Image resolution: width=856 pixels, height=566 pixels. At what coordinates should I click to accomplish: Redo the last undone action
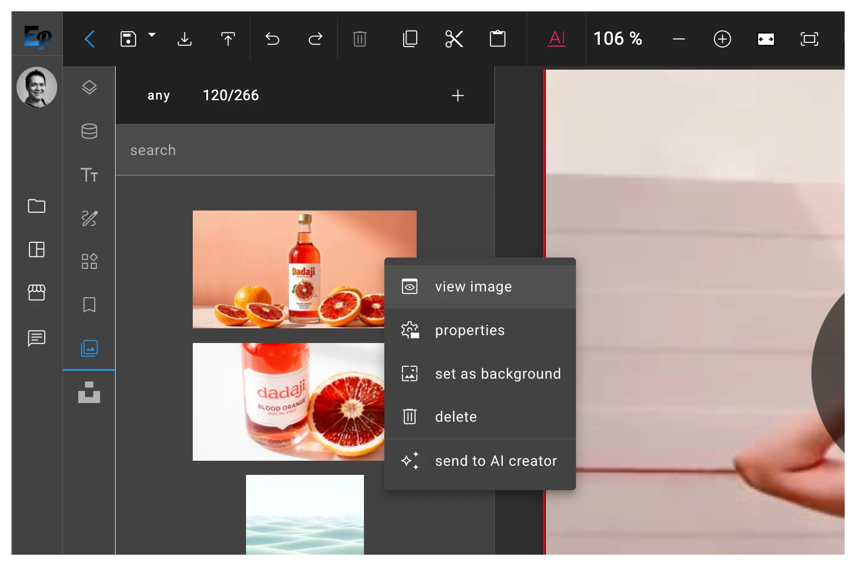315,38
